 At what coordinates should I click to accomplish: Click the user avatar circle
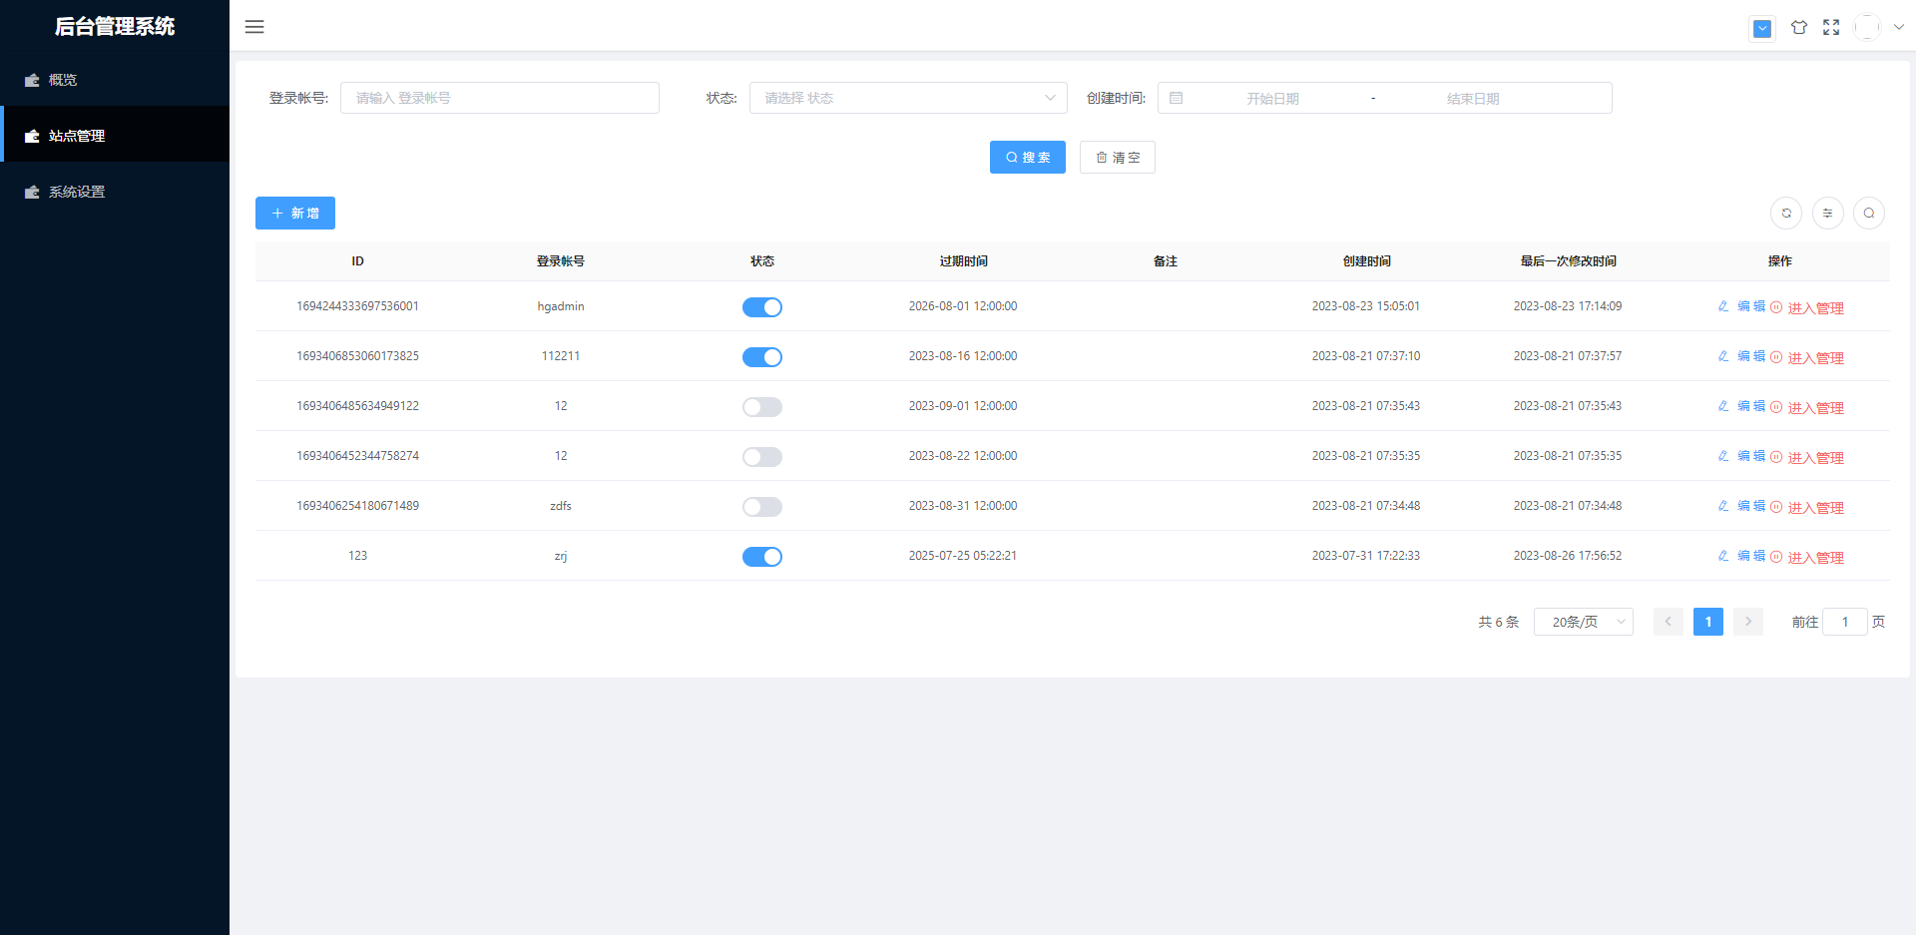pyautogui.click(x=1866, y=28)
